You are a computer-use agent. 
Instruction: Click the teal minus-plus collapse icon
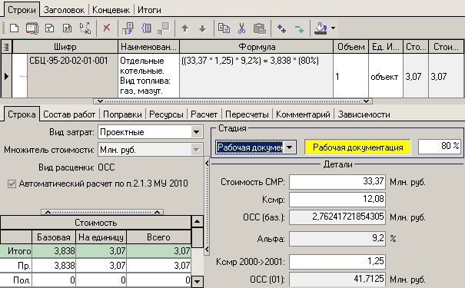point(299,28)
